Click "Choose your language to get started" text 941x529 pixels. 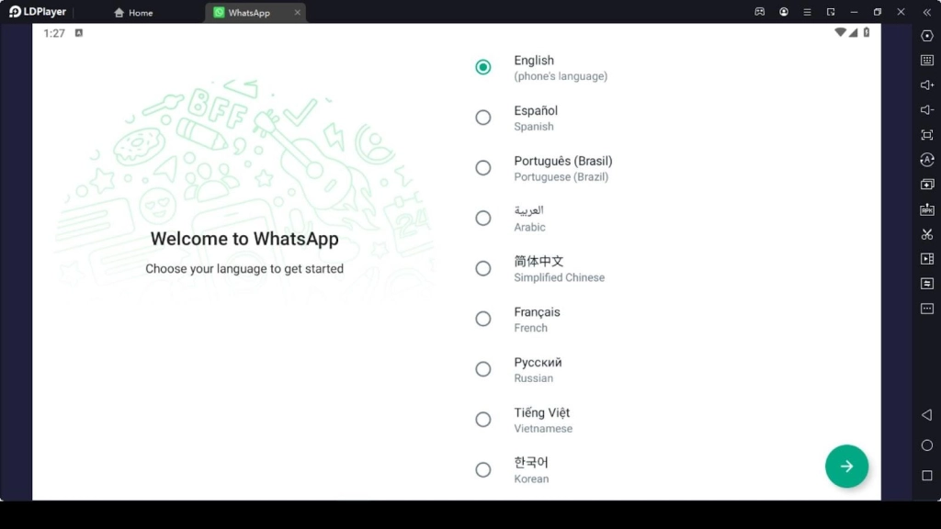pyautogui.click(x=244, y=269)
